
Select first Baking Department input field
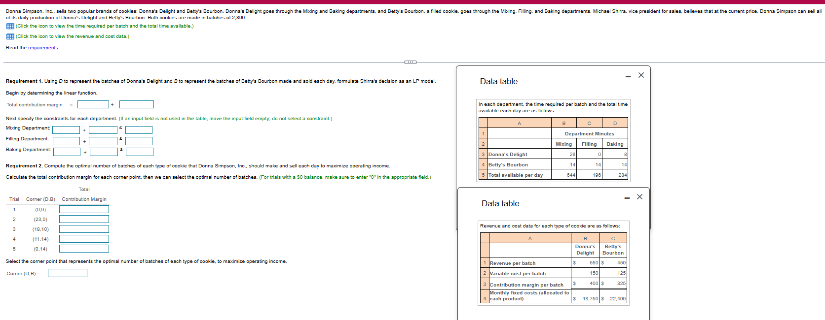click(x=67, y=152)
